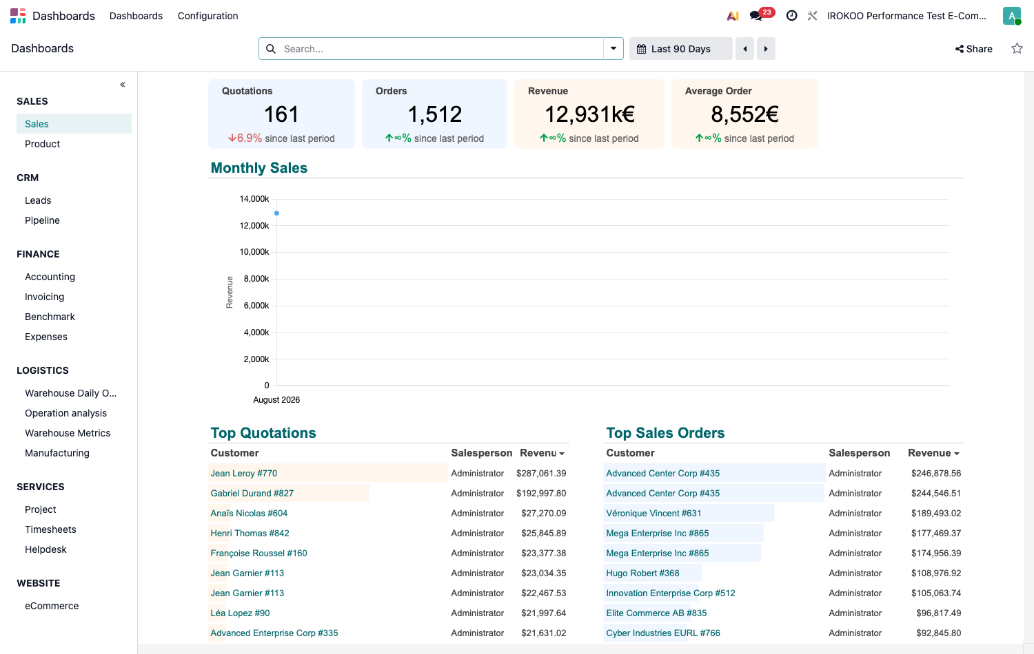
Task: Mark dashboard as favorite with star icon
Action: pos(1017,48)
